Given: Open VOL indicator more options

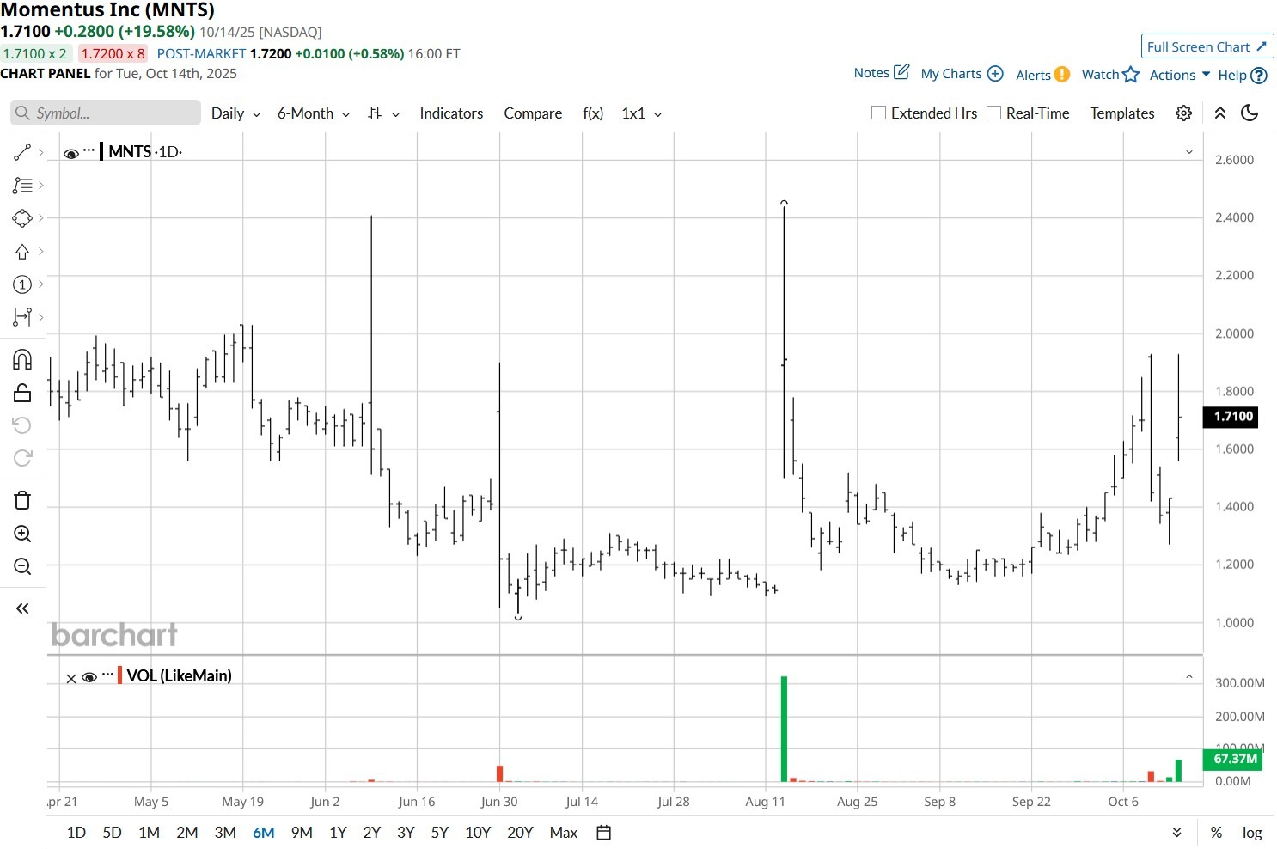Looking at the screenshot, I should point(107,675).
